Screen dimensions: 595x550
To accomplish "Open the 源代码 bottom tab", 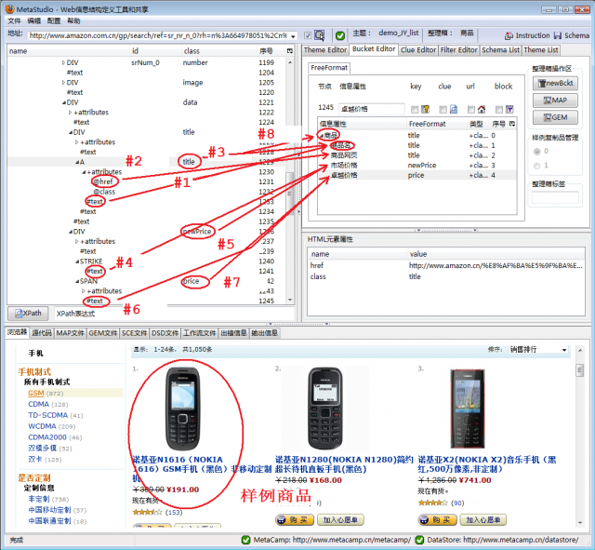I will click(42, 333).
